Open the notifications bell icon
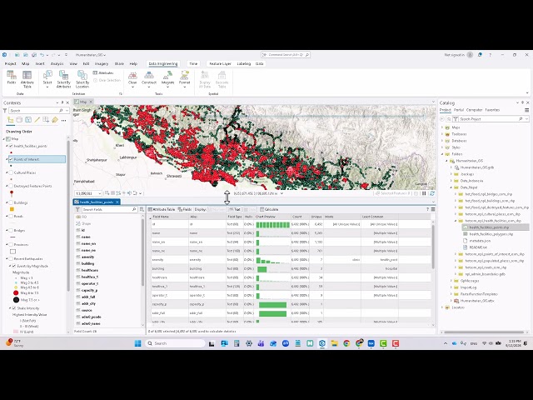533x400 pixels. 480,55
